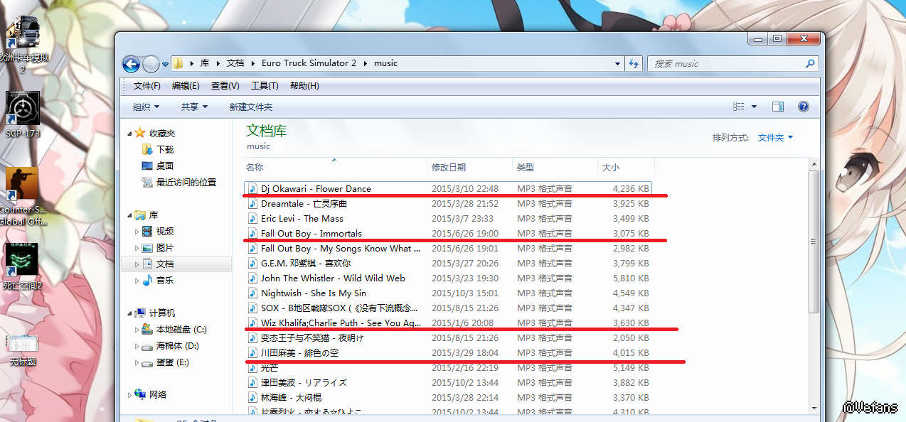Click the Dj Okawari Flower Dance file icon
The width and height of the screenshot is (906, 422).
pyautogui.click(x=253, y=188)
